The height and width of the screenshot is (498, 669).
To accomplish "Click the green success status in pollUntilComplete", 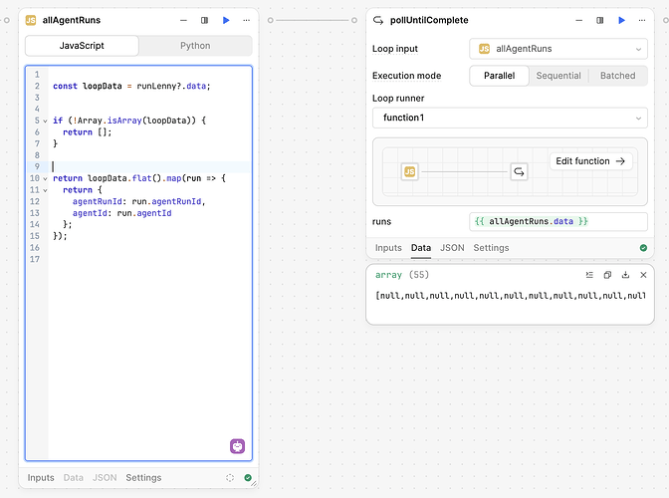I will click(x=643, y=248).
